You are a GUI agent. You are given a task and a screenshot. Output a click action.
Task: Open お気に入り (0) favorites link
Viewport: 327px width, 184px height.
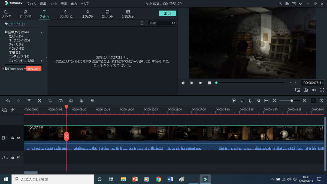(x=17, y=24)
